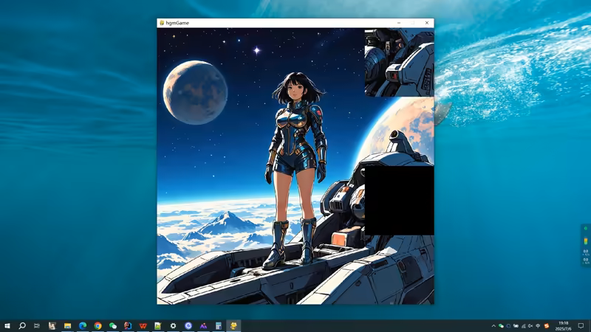Launch Google Chrome from the taskbar

tap(98, 325)
